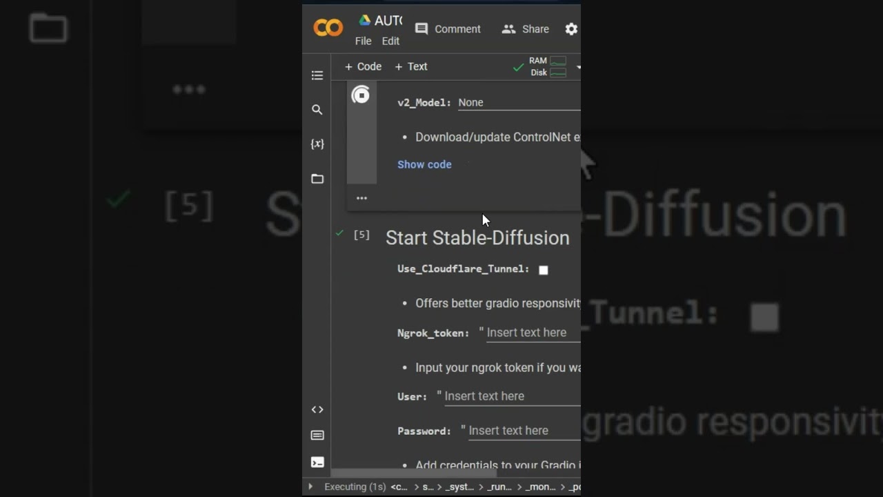Image resolution: width=883 pixels, height=497 pixels.
Task: Click the 'Input your ngrok token' text
Action: [497, 367]
